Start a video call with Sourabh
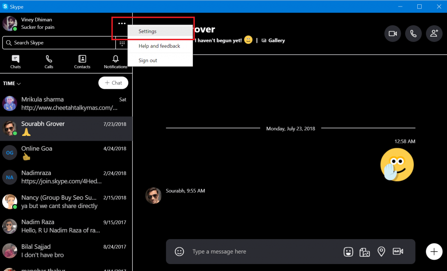Screen dimensions: 447x271 392,33
